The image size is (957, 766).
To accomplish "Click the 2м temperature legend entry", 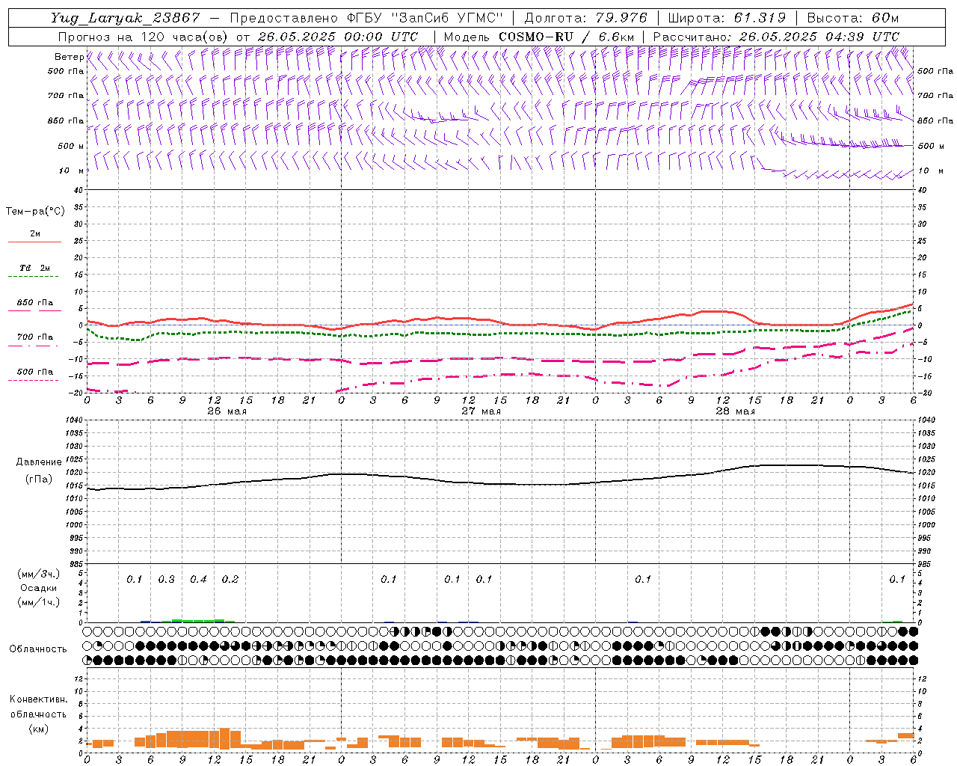I will click(x=34, y=235).
